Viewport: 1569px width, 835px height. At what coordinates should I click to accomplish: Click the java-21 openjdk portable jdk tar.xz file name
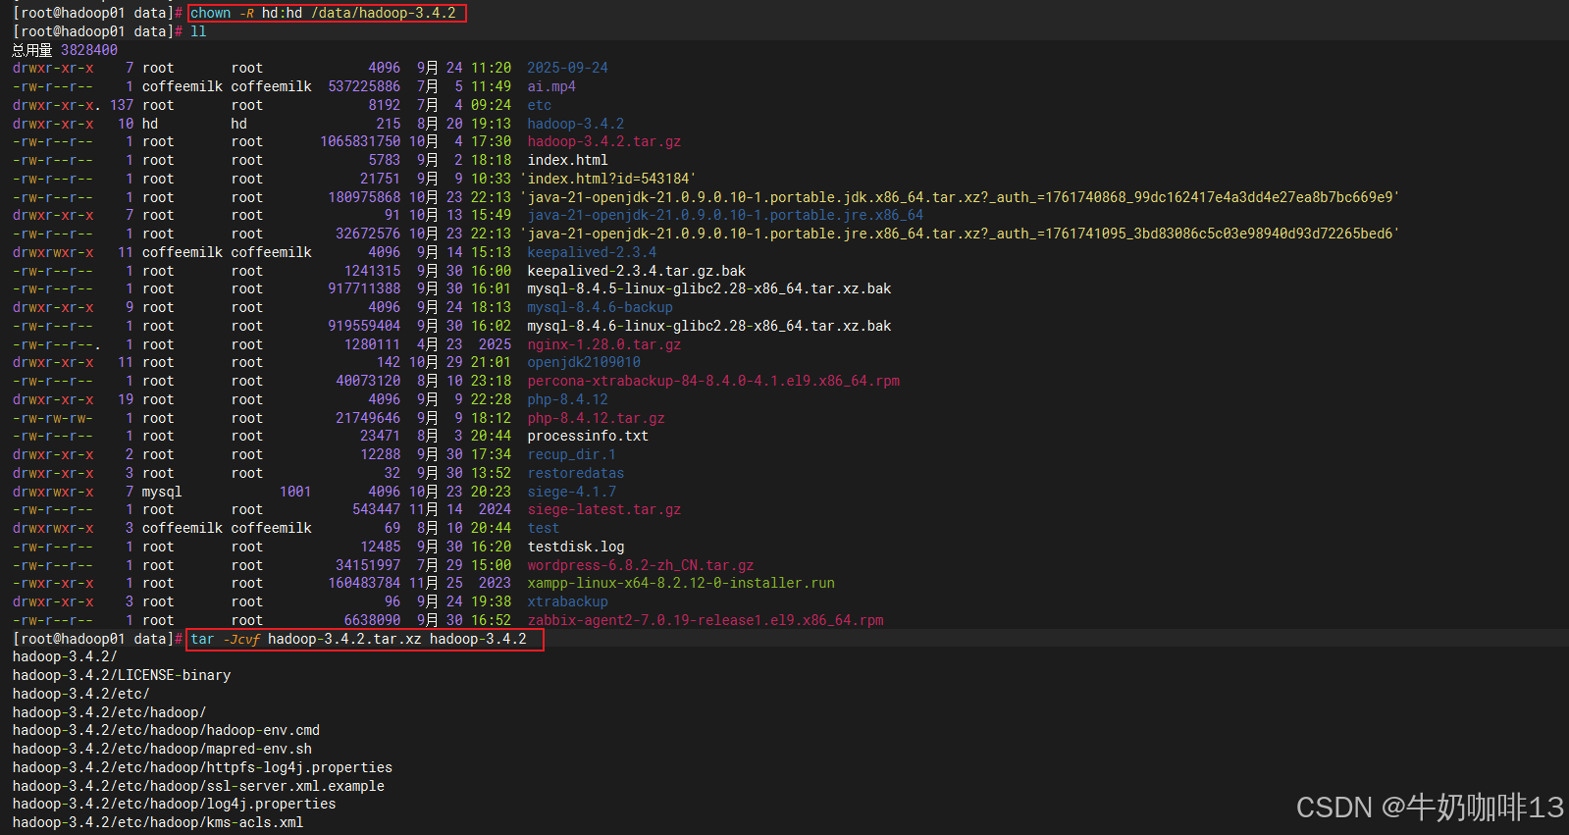point(960,197)
